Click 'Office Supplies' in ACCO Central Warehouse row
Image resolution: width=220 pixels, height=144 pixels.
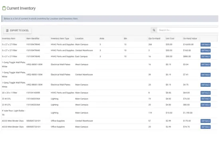pos(57,121)
